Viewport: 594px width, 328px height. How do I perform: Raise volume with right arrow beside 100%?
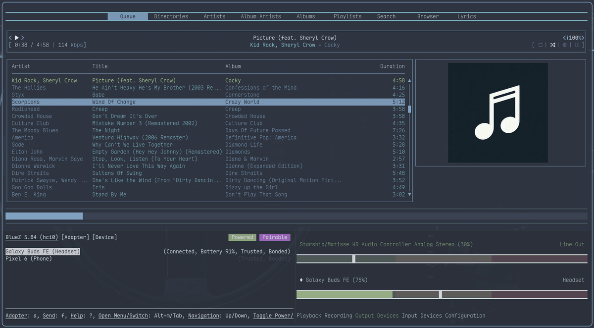pyautogui.click(x=582, y=38)
